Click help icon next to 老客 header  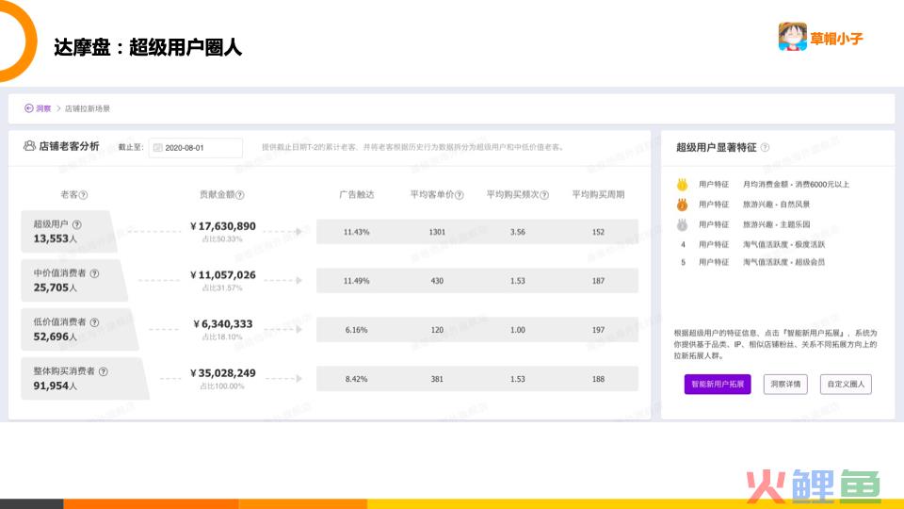83,195
